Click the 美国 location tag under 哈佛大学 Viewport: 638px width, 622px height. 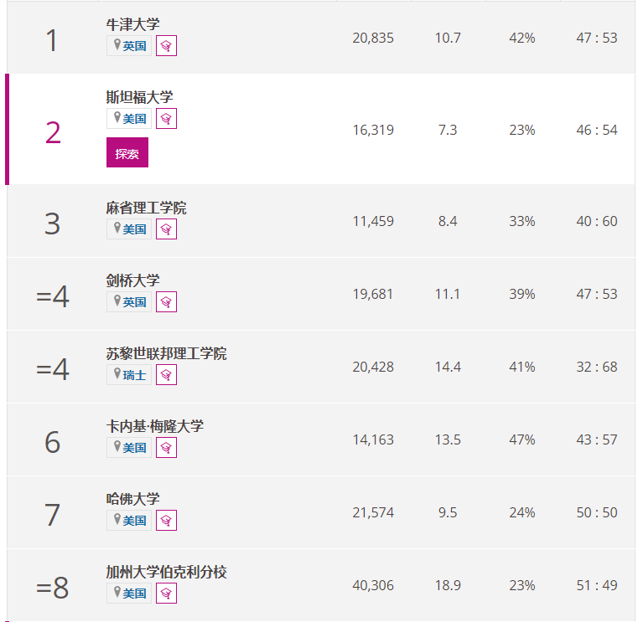coord(129,521)
